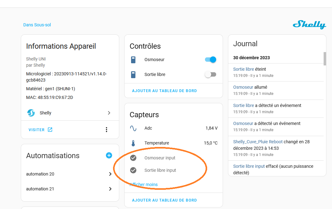This screenshot has height=209, width=332.
Task: Click the Sortie libre switch device icon
Action: [133, 74]
